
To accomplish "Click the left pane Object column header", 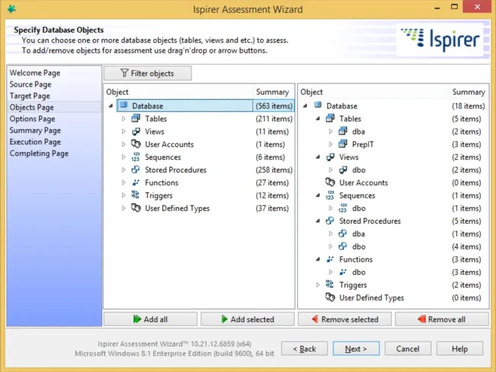I will pyautogui.click(x=179, y=92).
